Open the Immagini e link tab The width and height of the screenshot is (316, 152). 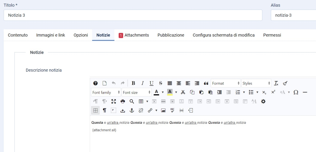51,35
